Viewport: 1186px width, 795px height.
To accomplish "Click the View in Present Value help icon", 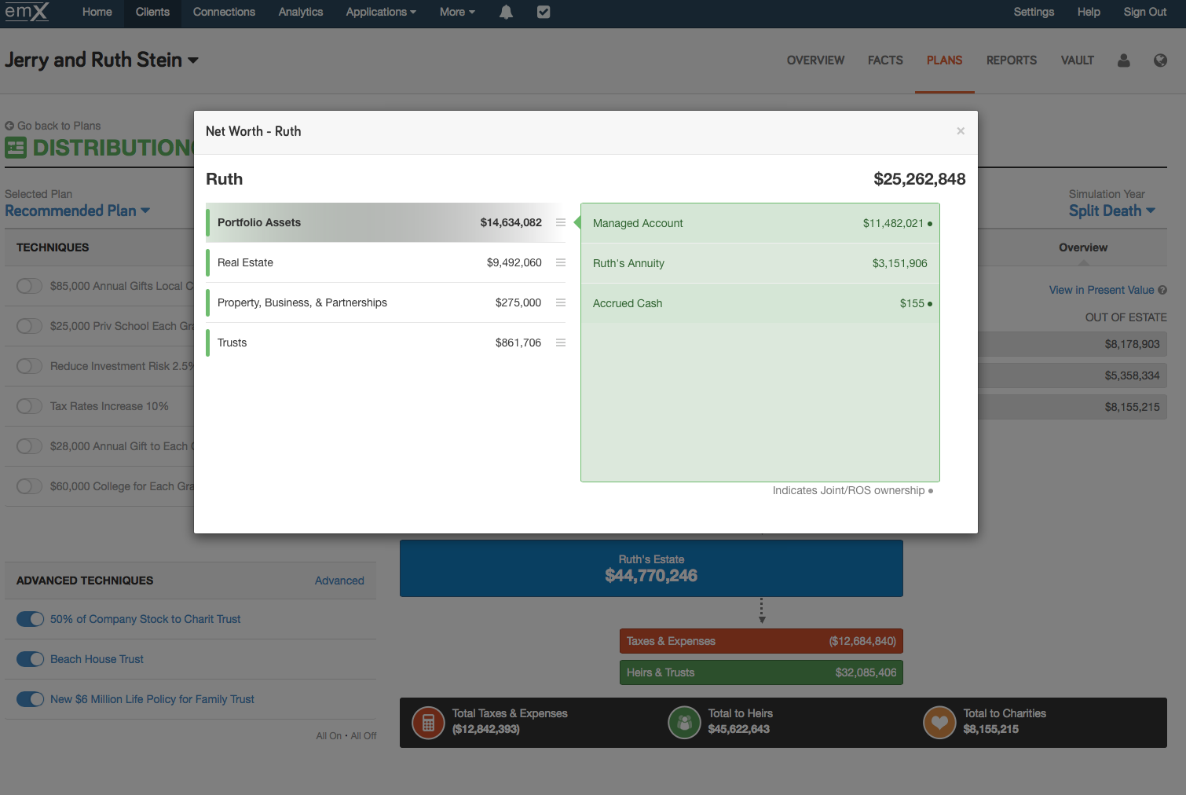I will click(1162, 290).
